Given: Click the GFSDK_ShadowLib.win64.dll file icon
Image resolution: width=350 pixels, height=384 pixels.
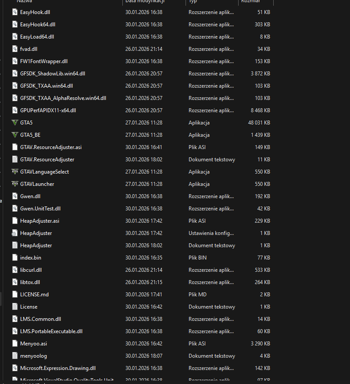Looking at the screenshot, I should [x=15, y=74].
